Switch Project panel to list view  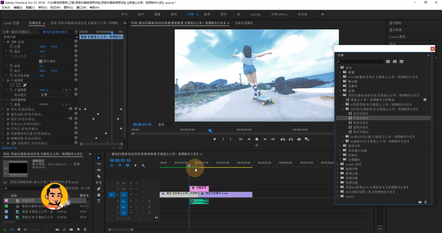(12, 230)
